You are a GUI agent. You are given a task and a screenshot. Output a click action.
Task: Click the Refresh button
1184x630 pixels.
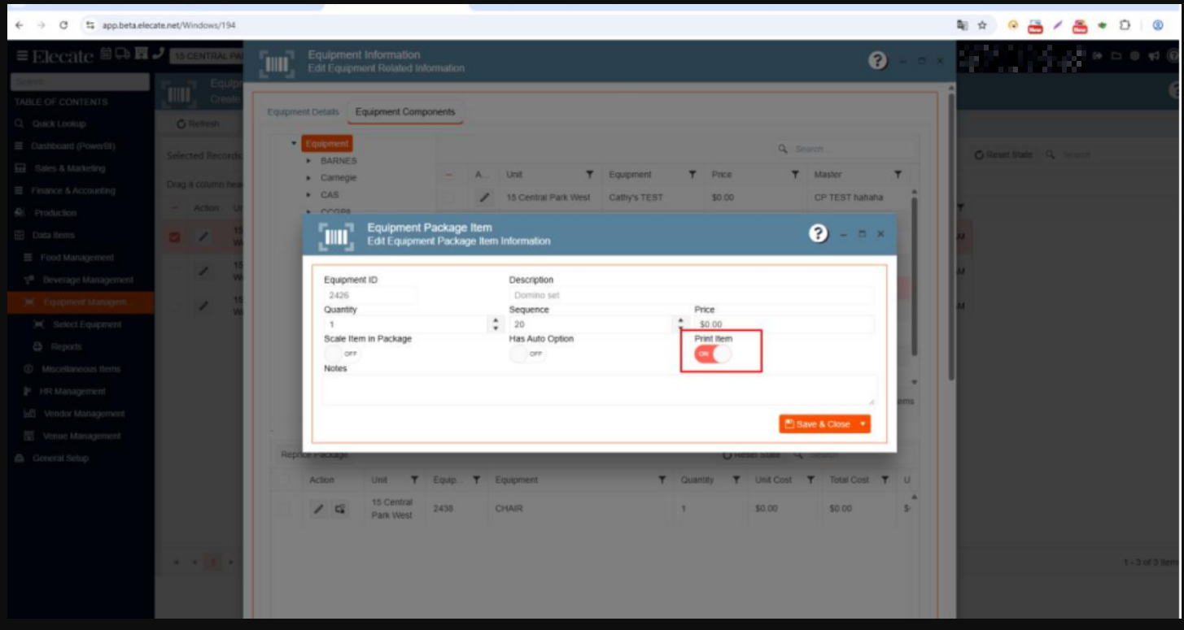click(198, 124)
